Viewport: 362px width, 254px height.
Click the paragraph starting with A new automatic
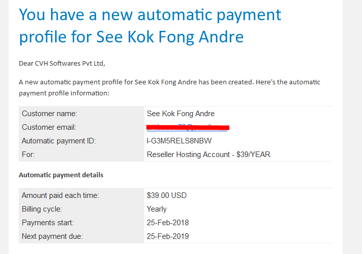170,87
